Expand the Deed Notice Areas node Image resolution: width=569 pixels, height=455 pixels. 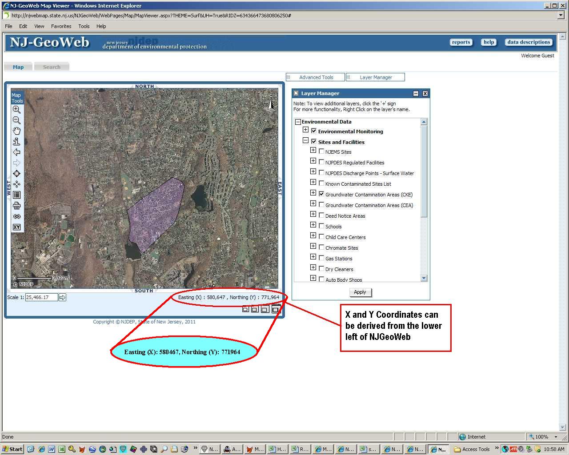[x=313, y=214]
